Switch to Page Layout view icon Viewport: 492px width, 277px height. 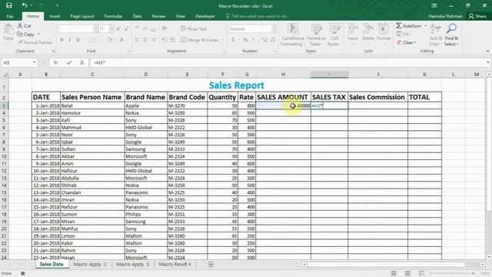(407, 274)
